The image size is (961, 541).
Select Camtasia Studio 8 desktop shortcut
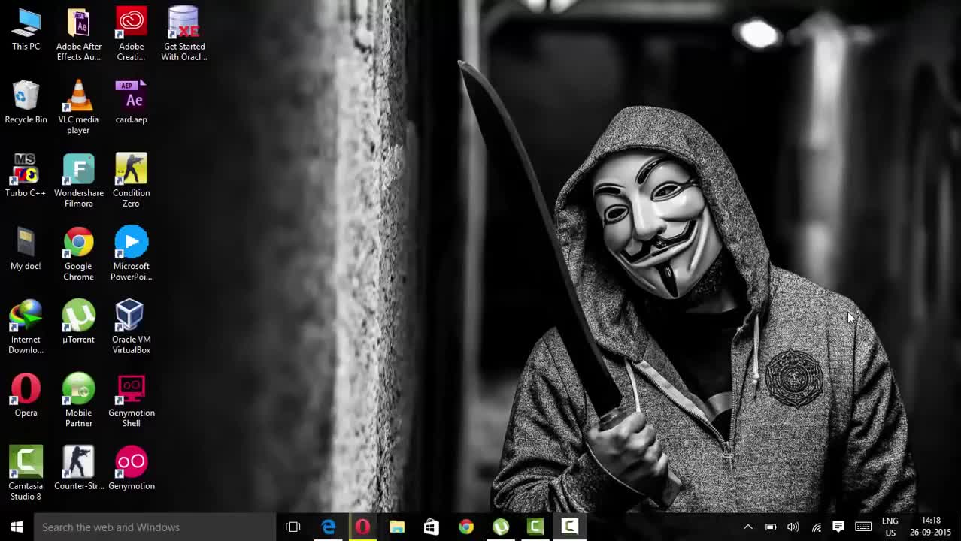click(26, 474)
